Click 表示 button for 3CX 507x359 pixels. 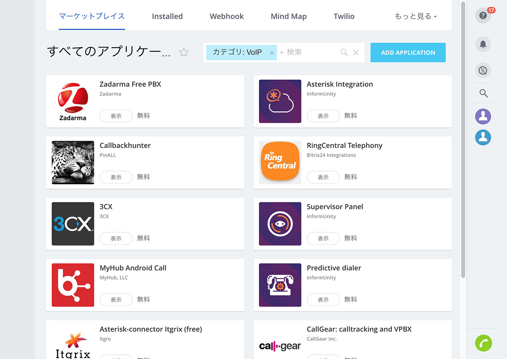click(x=116, y=238)
